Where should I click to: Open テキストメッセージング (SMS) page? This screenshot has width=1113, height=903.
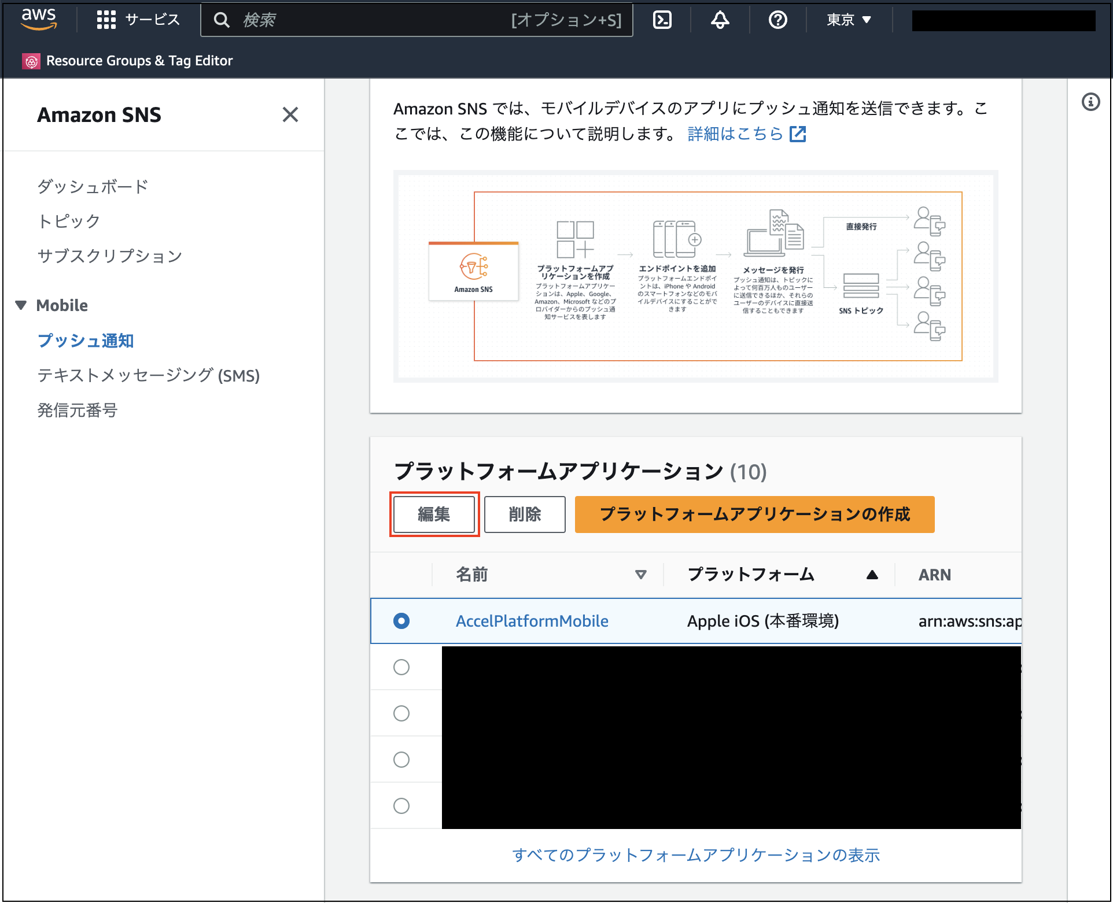[148, 375]
